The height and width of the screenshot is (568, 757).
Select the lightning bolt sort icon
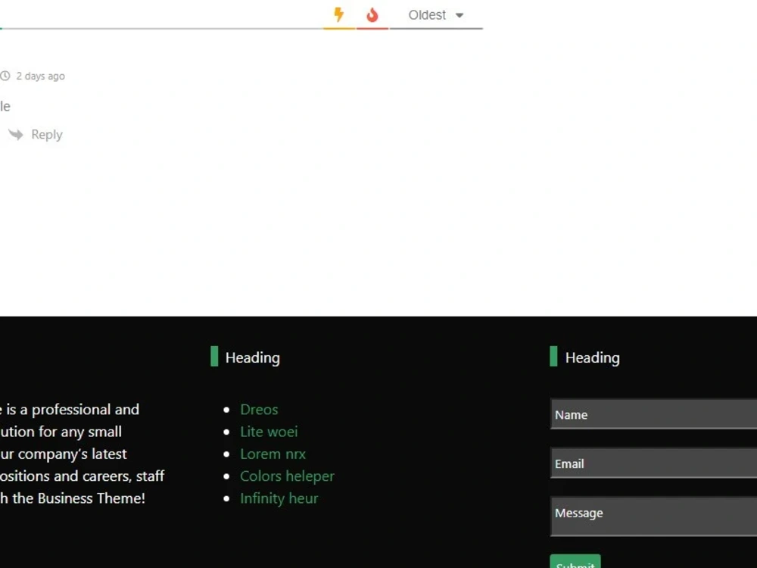click(x=338, y=14)
